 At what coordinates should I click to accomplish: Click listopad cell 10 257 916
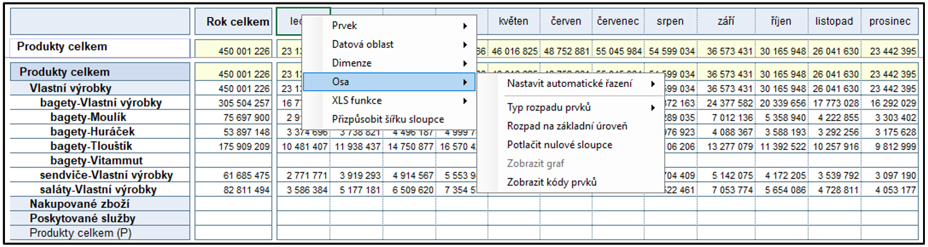[x=835, y=147]
